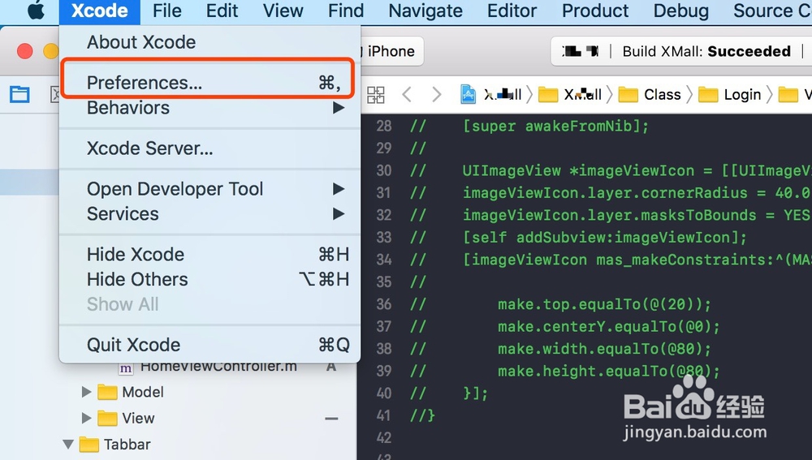Click line number 36 in gutter

click(384, 303)
